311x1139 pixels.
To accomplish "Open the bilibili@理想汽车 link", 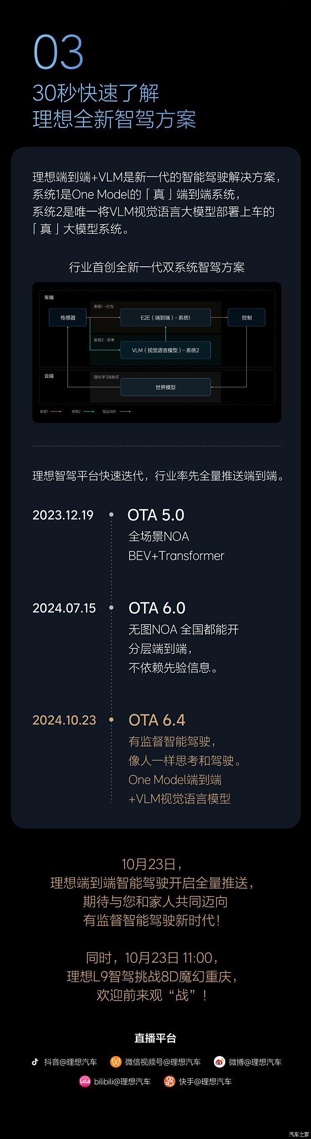I will point(122,1081).
